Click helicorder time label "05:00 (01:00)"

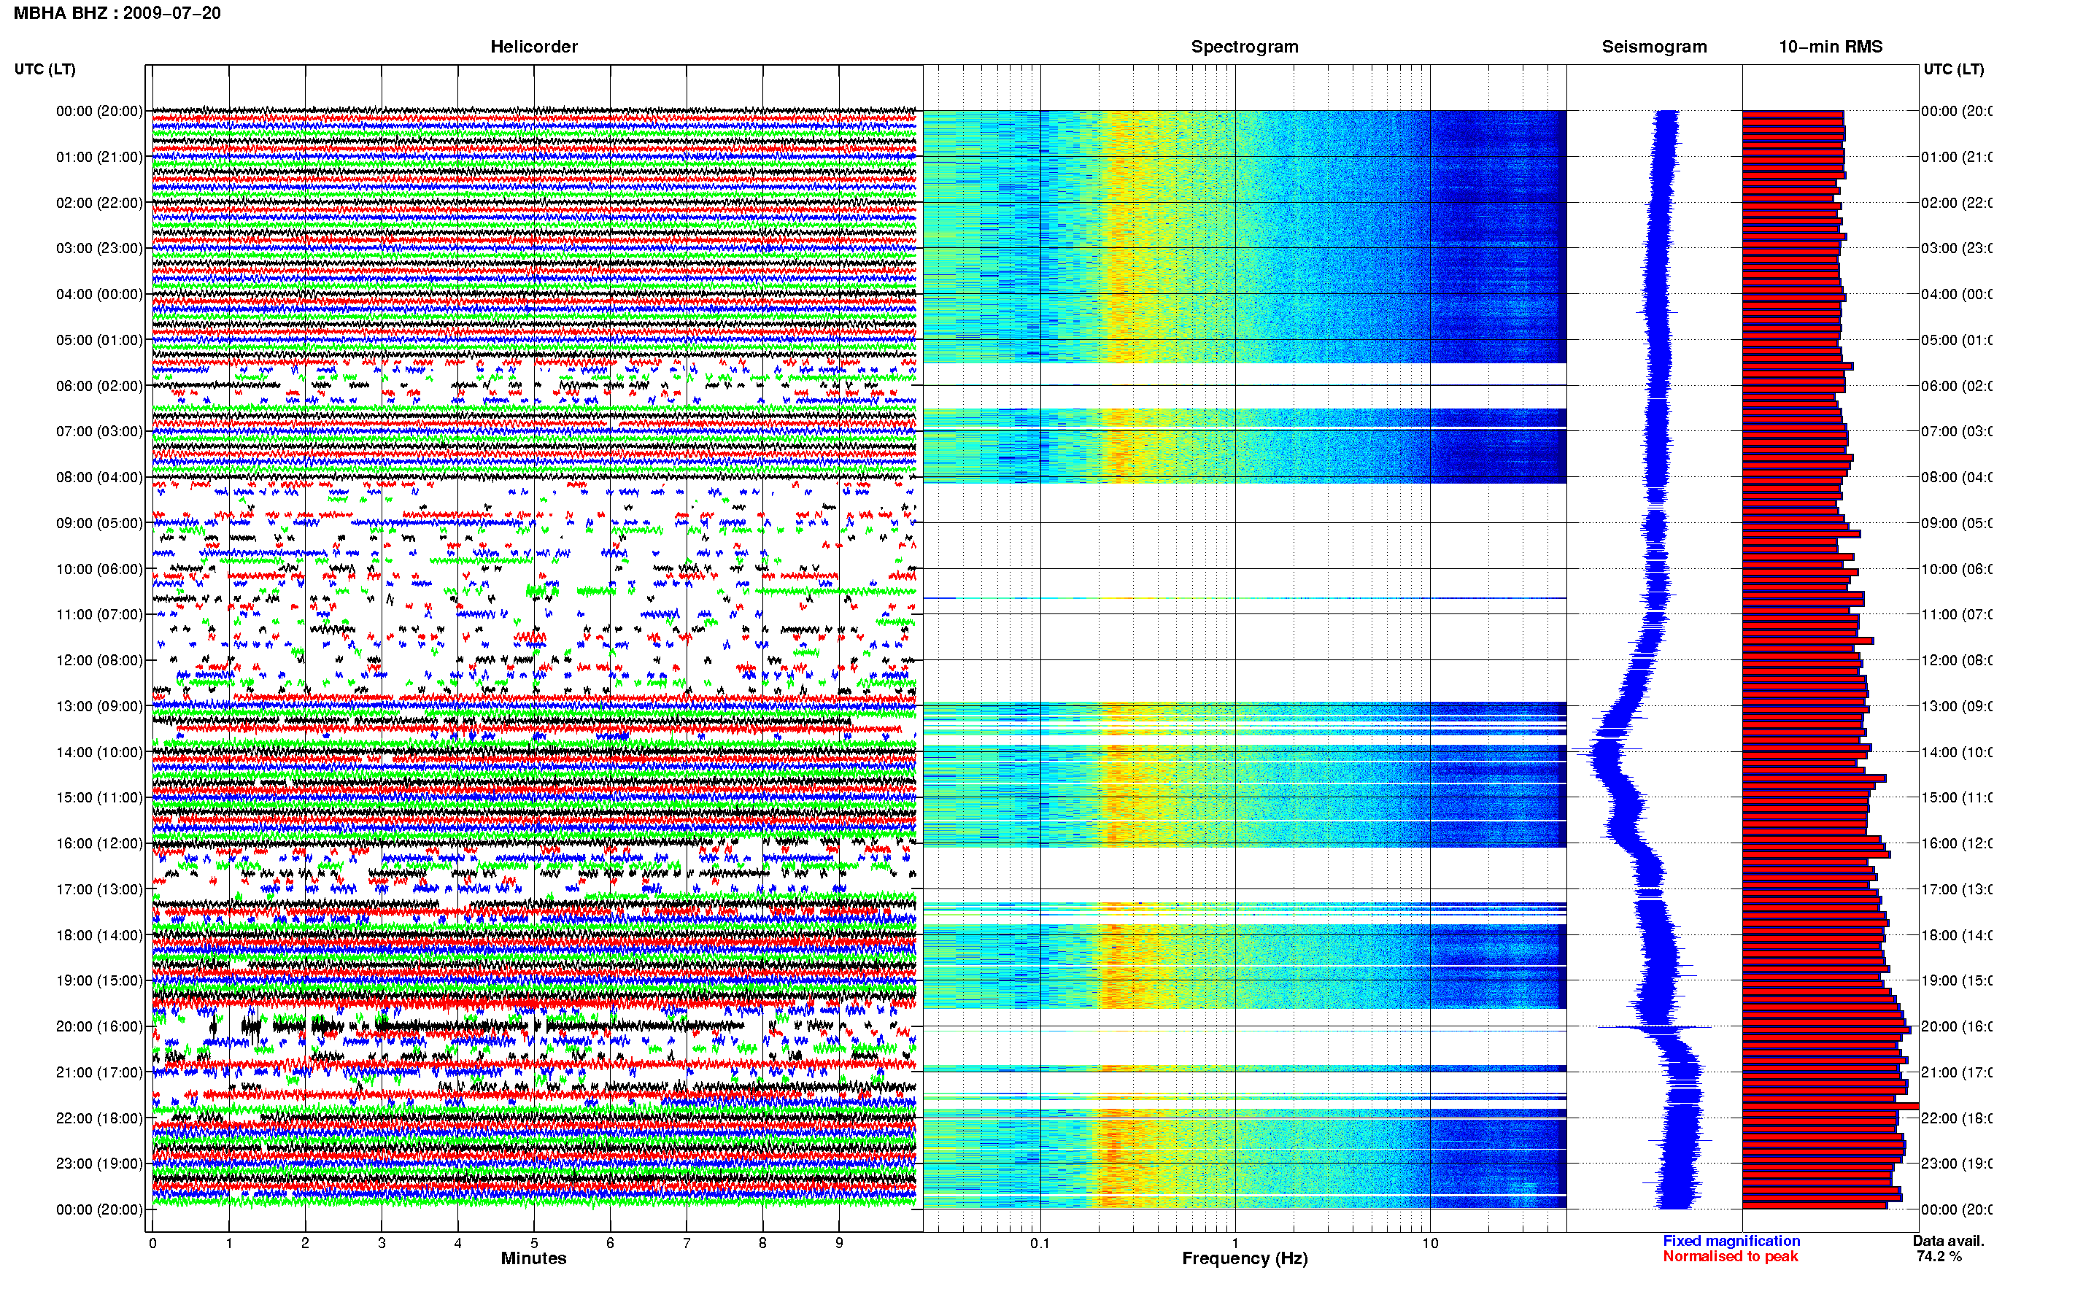[x=99, y=340]
